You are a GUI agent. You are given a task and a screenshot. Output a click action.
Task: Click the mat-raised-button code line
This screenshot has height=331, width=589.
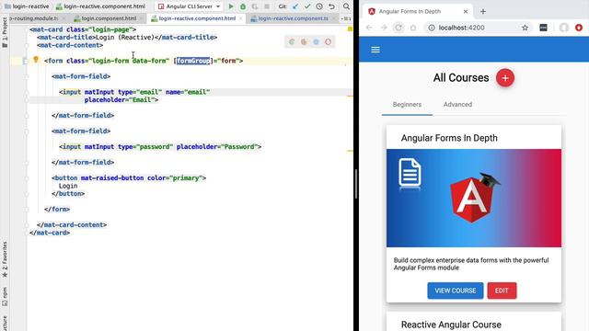tap(129, 178)
